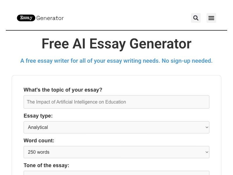
Task: Click the Free AI Essay Generator heading
Action: point(116,43)
